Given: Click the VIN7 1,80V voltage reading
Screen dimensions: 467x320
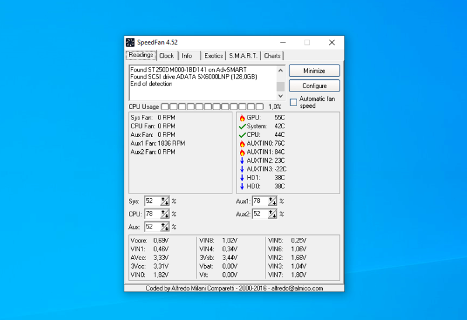Looking at the screenshot, I should pyautogui.click(x=287, y=275).
